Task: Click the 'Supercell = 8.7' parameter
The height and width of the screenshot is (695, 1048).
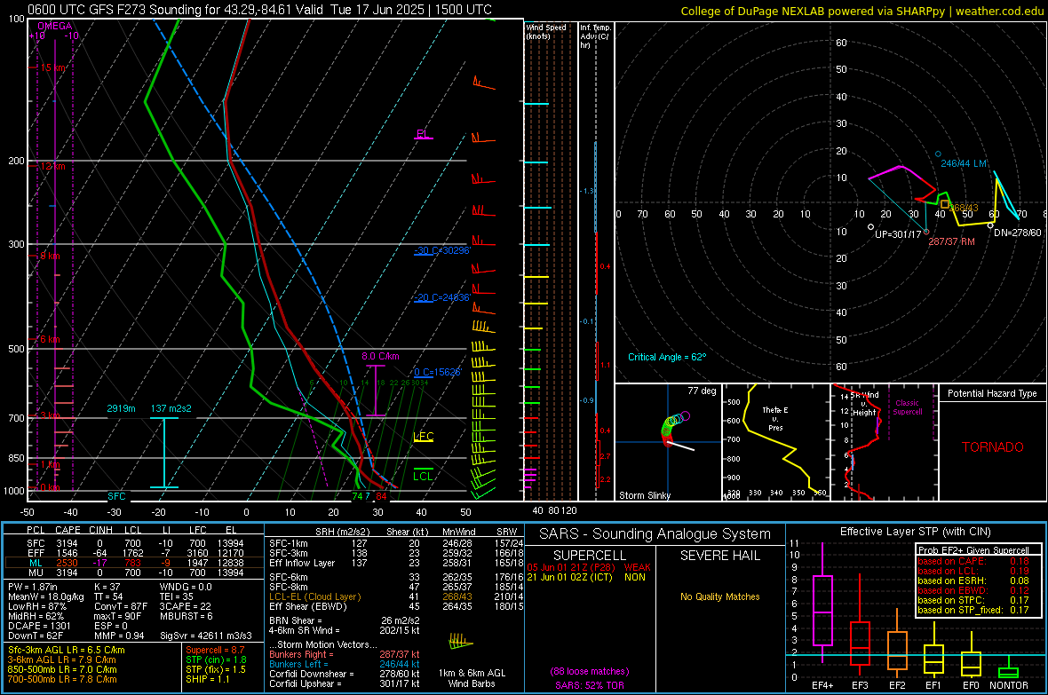Action: click(x=215, y=650)
